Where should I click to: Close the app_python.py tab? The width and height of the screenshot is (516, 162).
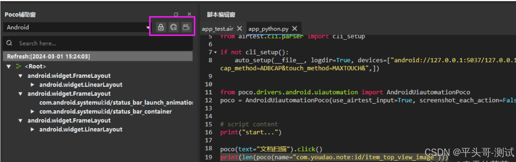coord(294,28)
